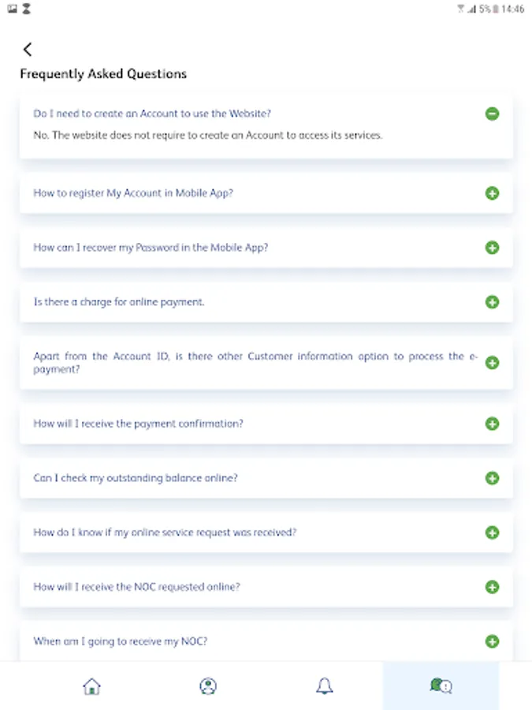Expand 'How will I receive the payment confirmation?'
The height and width of the screenshot is (710, 532).
point(493,424)
